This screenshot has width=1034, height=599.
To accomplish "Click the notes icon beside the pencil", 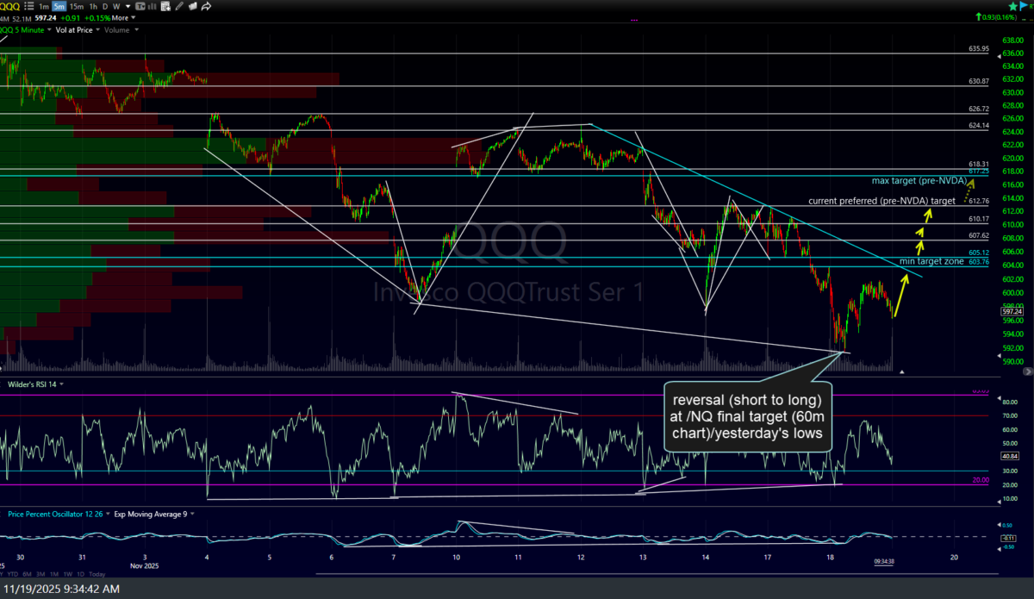I will (x=192, y=6).
